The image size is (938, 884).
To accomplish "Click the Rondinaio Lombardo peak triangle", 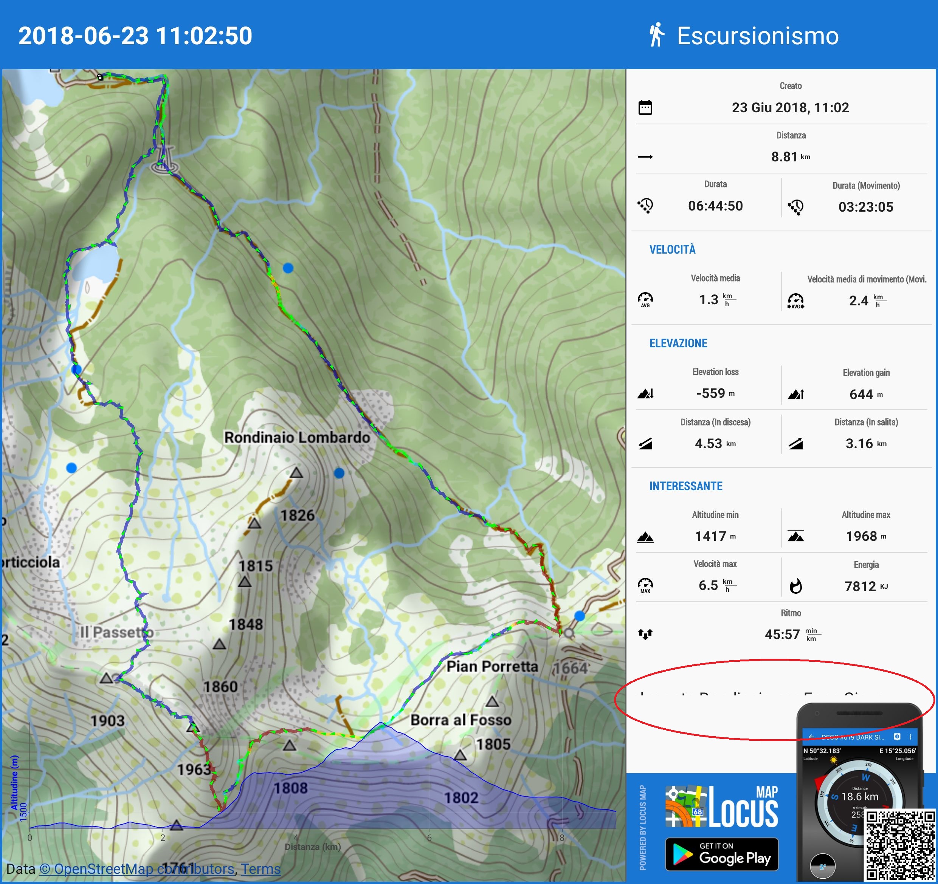I will (x=296, y=473).
